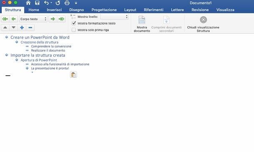Screen dimensions: 254x152
Task: Move item up with the up triangle
Action: 5,28
